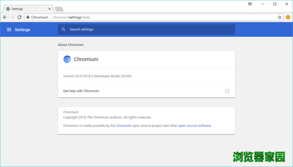Open a new tab
Viewport: 293px width, 167px height.
point(59,9)
